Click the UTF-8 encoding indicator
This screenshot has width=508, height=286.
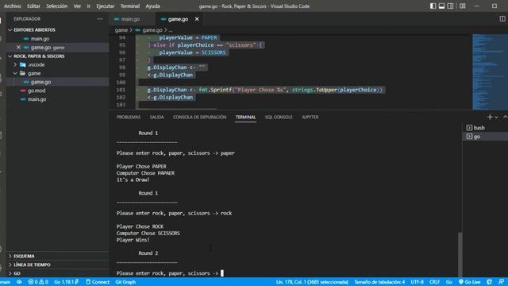(x=417, y=282)
